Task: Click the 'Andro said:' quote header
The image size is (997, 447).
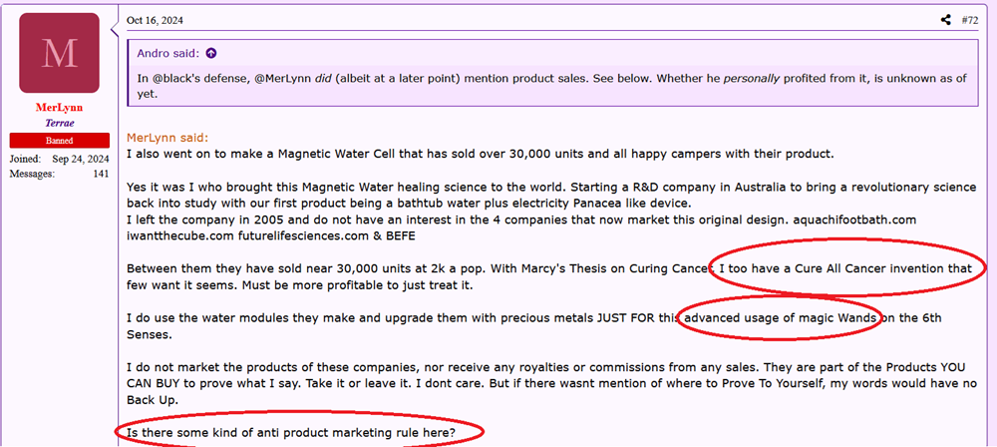Action: point(169,53)
